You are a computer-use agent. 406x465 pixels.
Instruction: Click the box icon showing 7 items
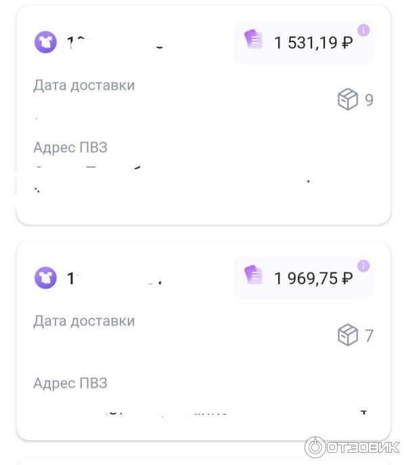click(x=348, y=335)
